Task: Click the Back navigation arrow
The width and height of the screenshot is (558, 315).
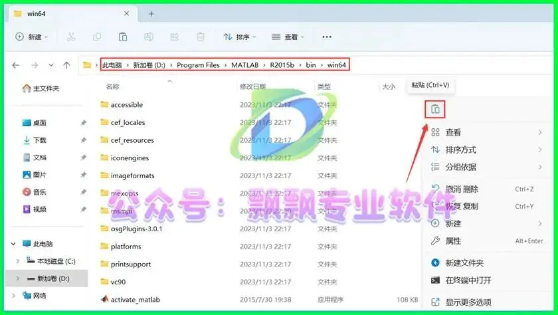Action: tap(16, 65)
